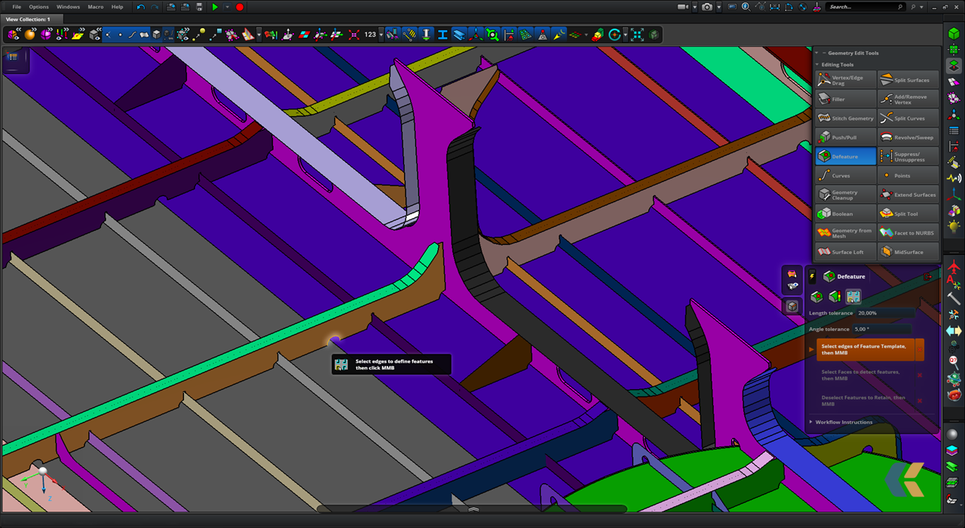965x528 pixels.
Task: Select the Fillet tool
Action: tap(845, 99)
